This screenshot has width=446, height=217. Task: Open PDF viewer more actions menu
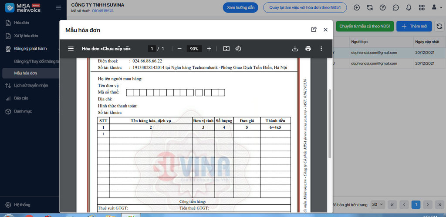point(321,49)
